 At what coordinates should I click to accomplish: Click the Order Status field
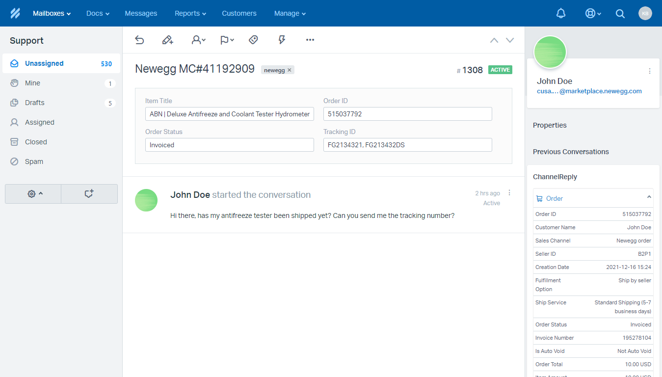tap(229, 145)
